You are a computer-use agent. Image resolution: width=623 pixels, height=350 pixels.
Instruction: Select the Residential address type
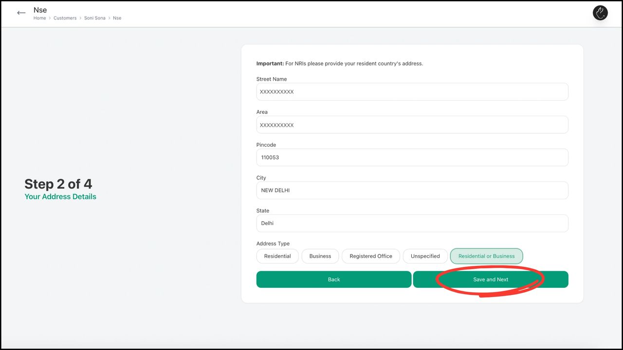(x=277, y=256)
